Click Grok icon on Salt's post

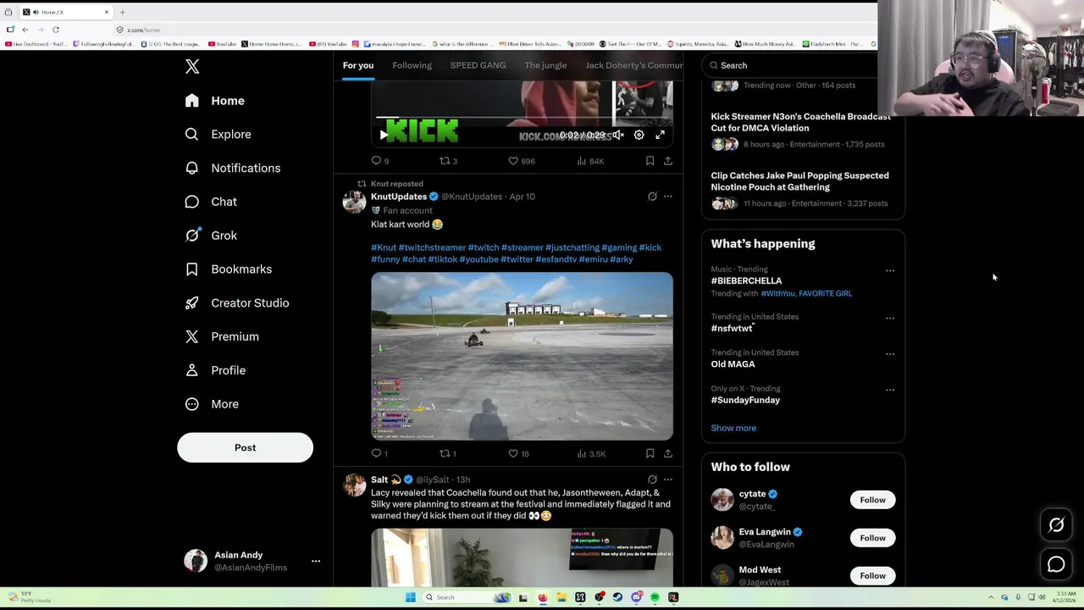(x=652, y=480)
